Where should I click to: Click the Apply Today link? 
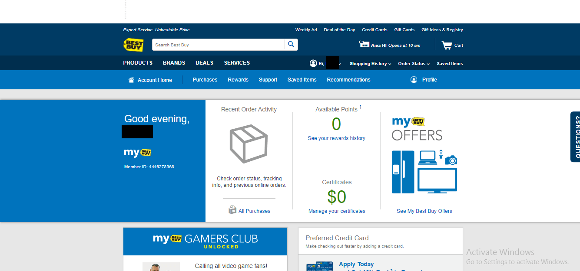pos(356,264)
